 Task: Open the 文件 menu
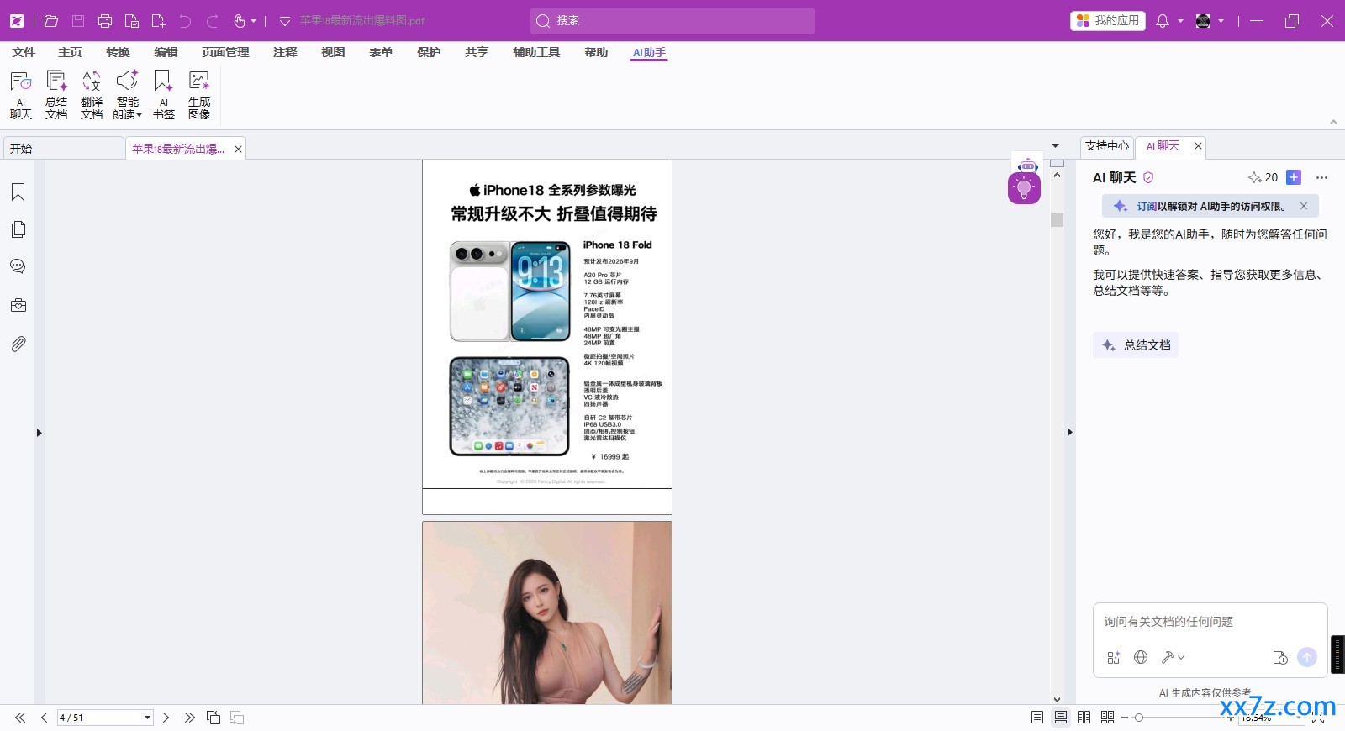(x=24, y=52)
